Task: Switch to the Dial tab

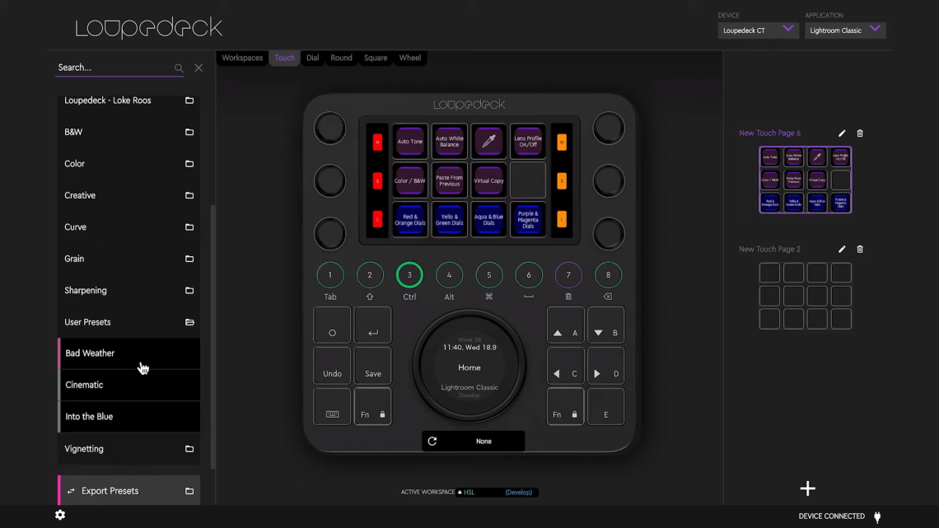Action: pos(313,58)
